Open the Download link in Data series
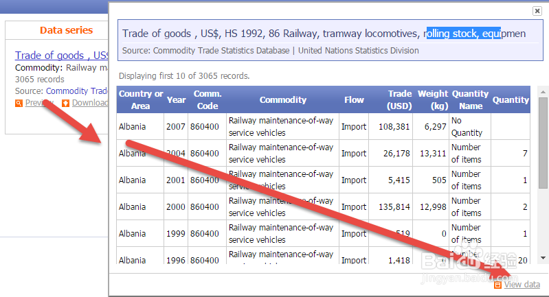 (90, 103)
